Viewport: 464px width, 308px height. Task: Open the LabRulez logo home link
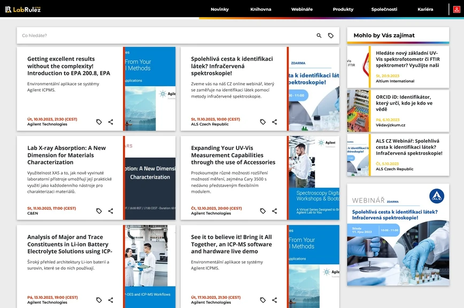click(23, 10)
